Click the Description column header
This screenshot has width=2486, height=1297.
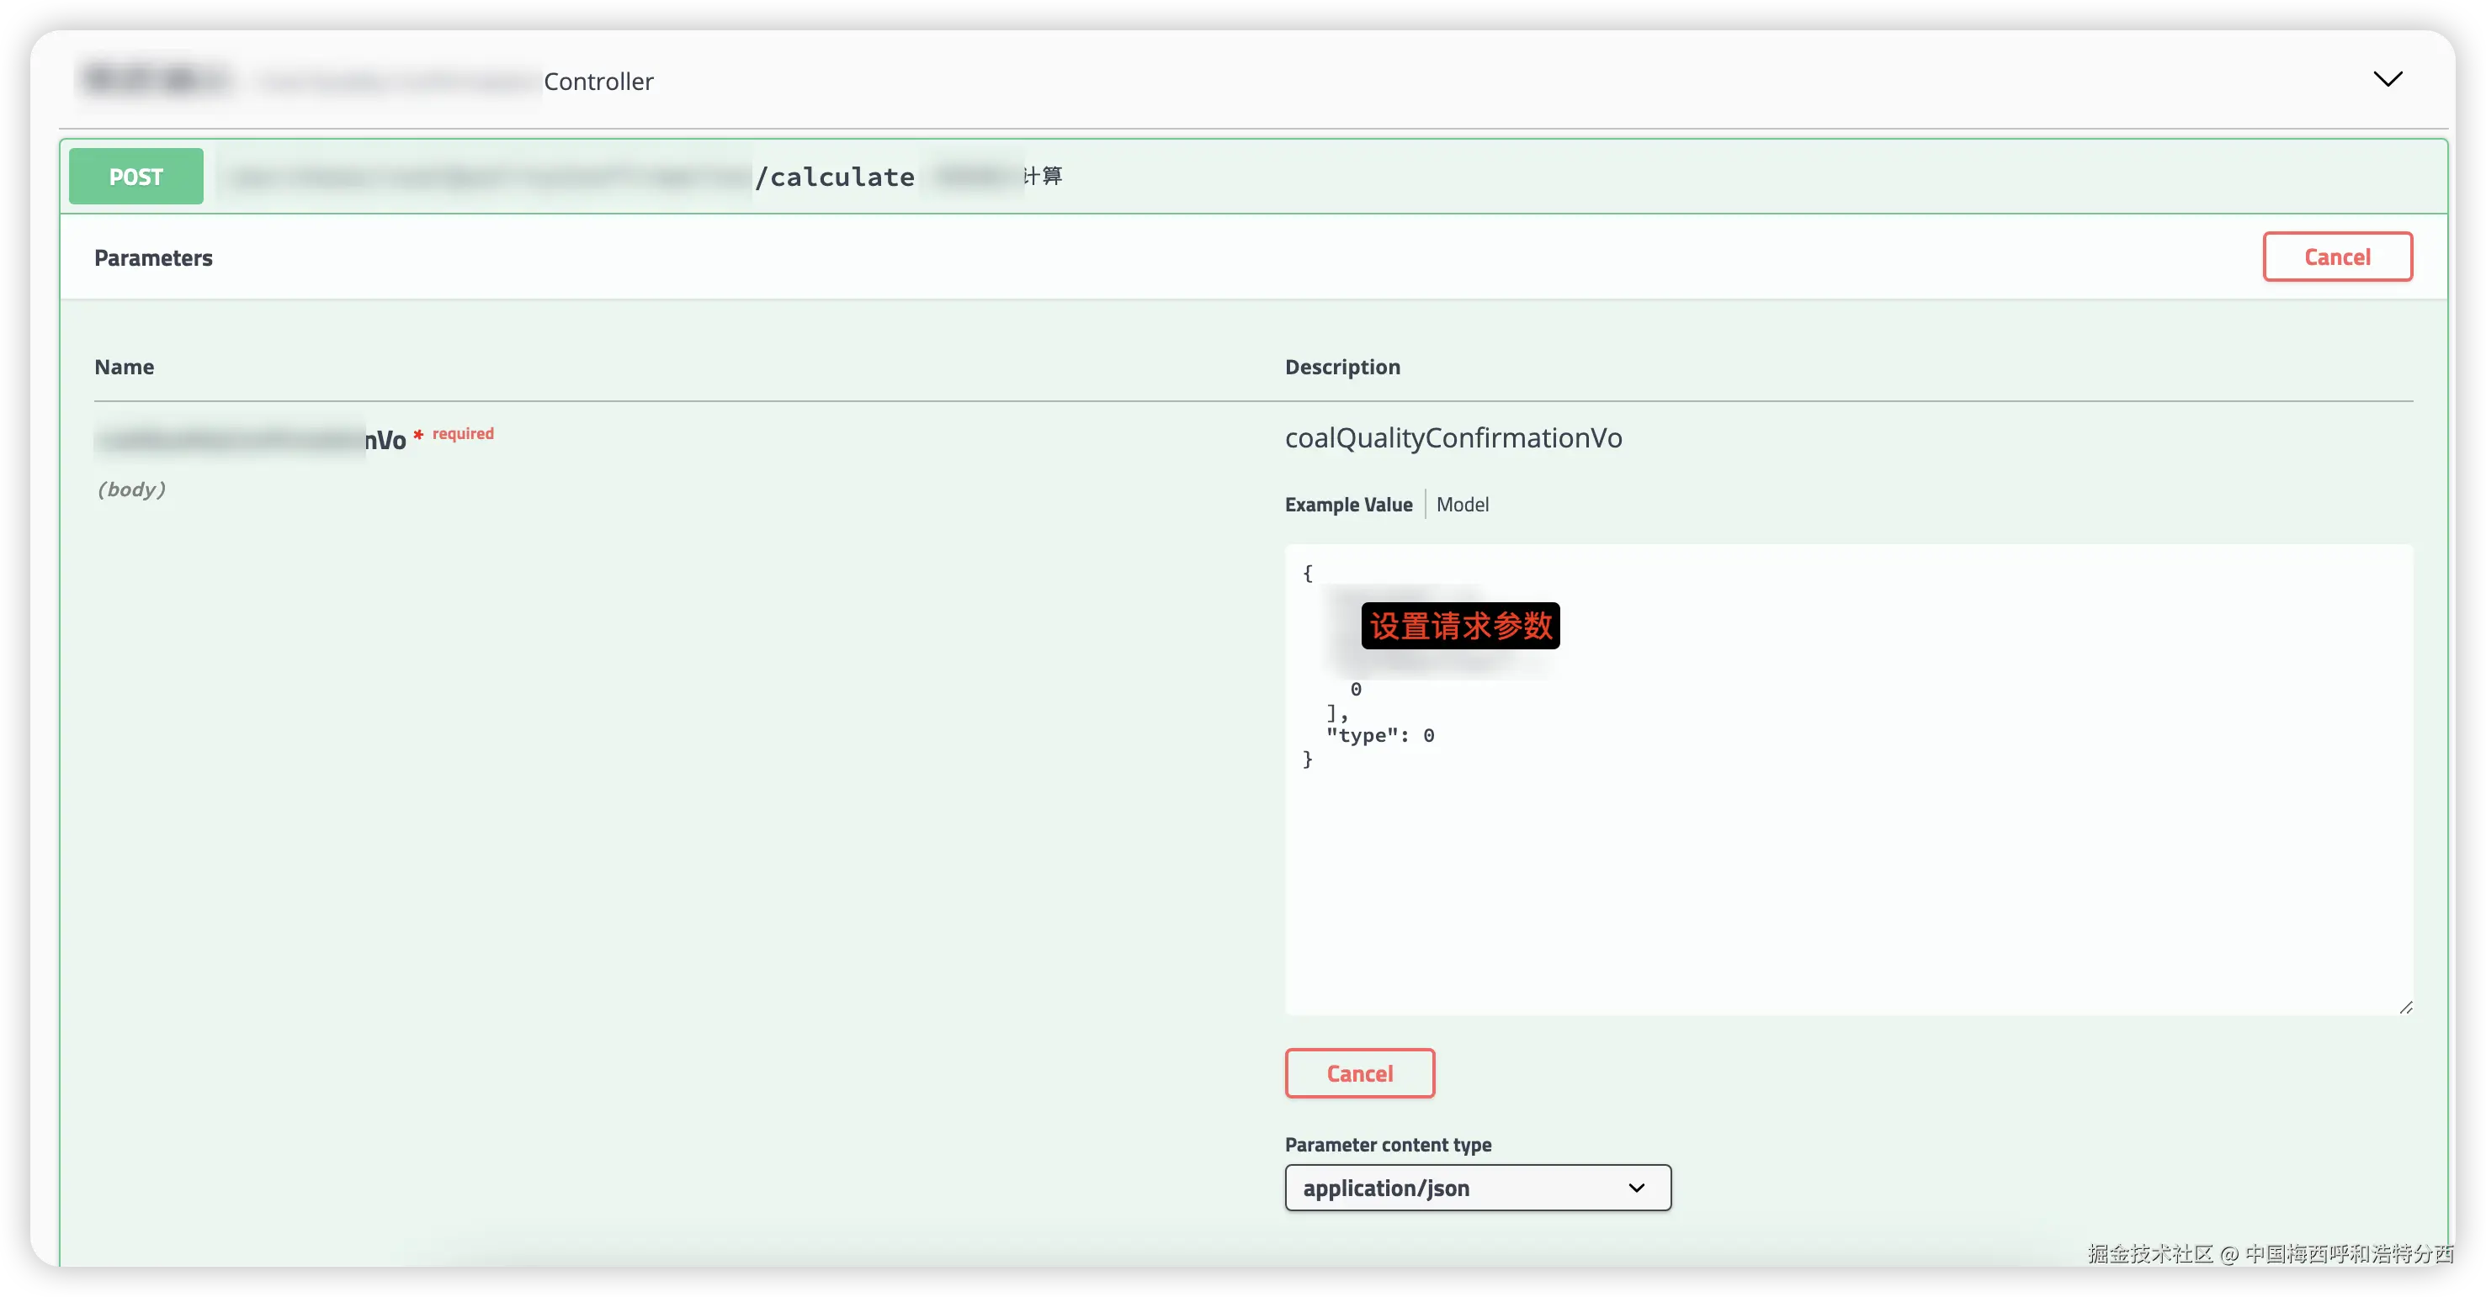coord(1341,368)
